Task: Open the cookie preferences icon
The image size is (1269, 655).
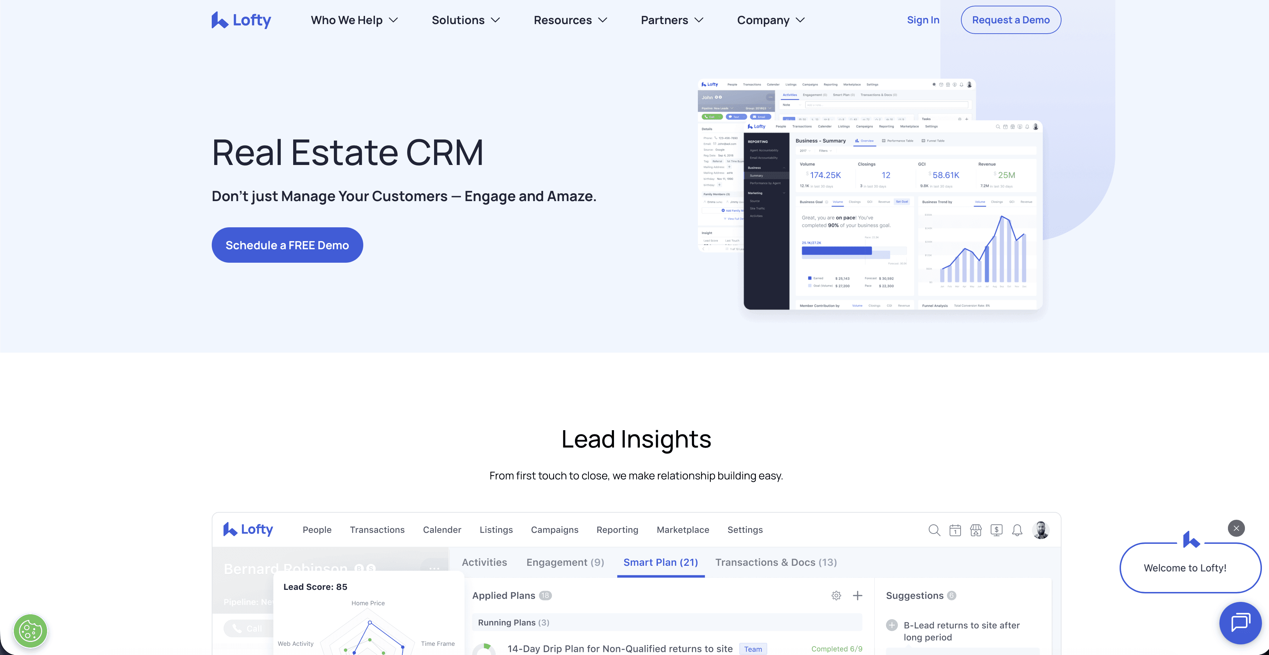Action: point(30,631)
